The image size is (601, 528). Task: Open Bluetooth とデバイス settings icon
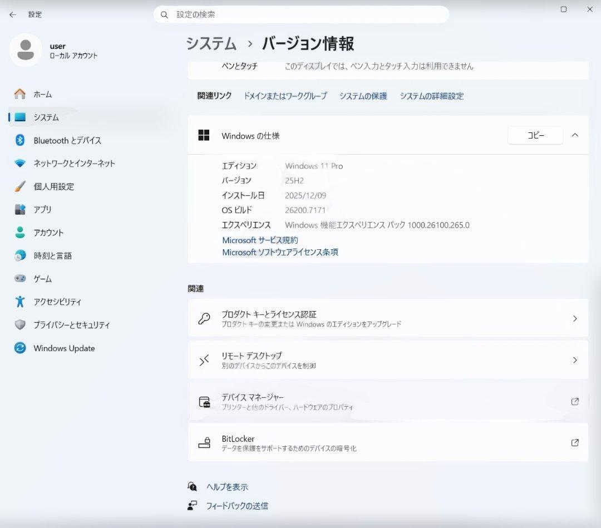coord(21,140)
